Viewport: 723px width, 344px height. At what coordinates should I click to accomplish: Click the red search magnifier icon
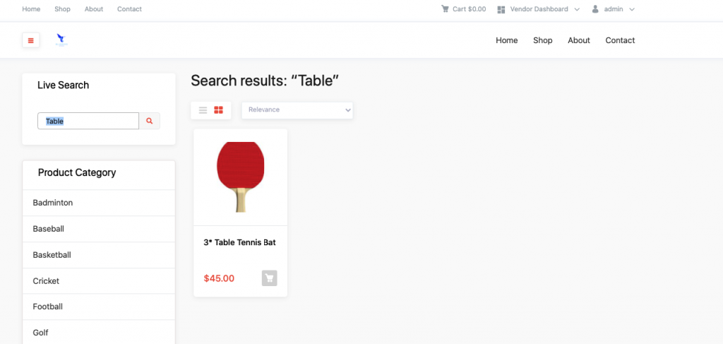pos(150,121)
